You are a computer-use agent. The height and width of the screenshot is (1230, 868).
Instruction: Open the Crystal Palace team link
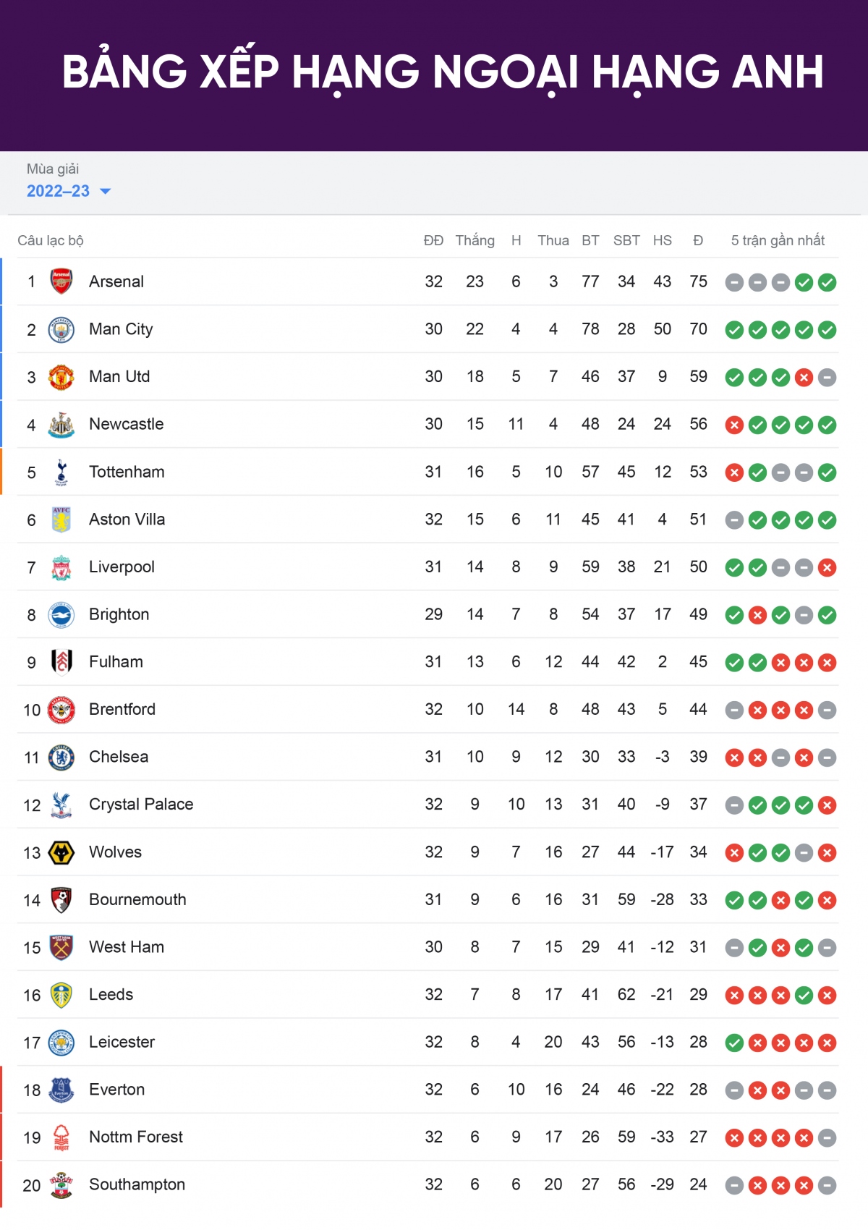pos(141,805)
